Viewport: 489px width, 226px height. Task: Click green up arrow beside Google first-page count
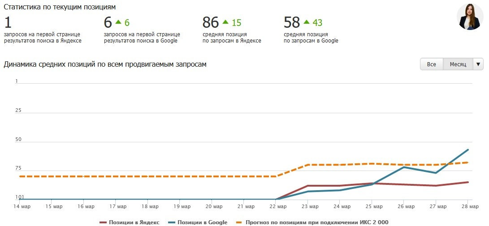(118, 22)
